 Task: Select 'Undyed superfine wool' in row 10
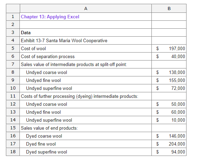coord(86,88)
